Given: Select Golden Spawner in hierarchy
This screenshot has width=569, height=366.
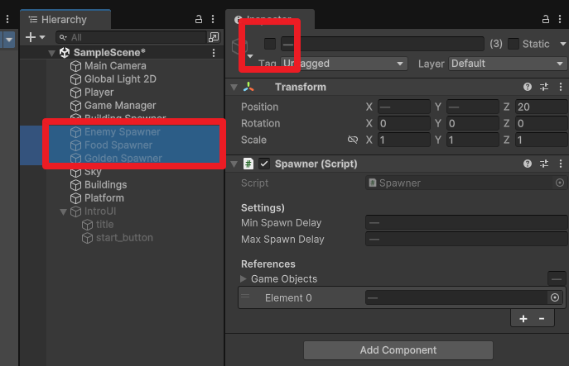Looking at the screenshot, I should point(123,158).
